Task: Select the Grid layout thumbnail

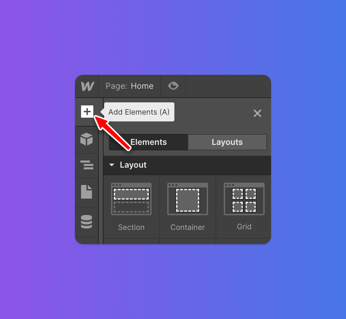Action: [x=244, y=199]
